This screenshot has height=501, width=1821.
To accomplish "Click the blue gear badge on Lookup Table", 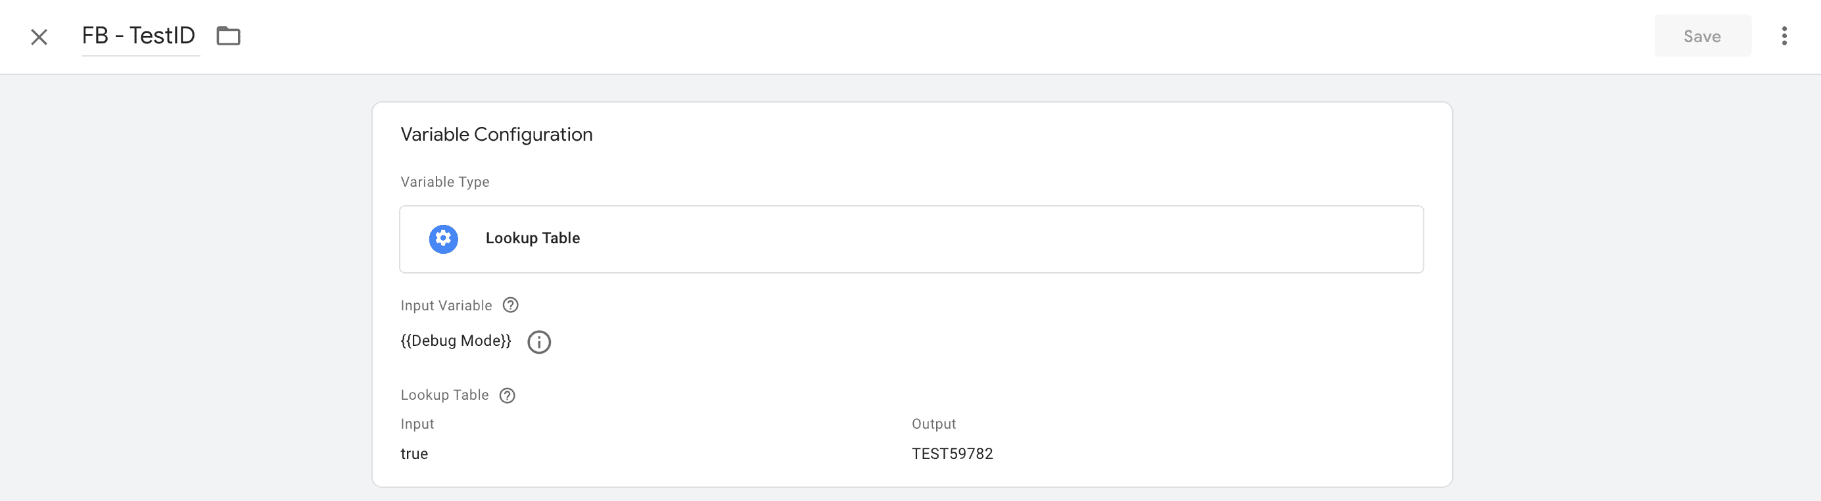I will [442, 239].
